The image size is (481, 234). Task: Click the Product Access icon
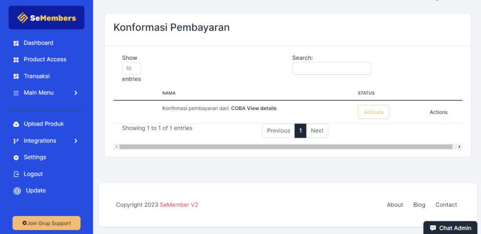click(x=16, y=60)
